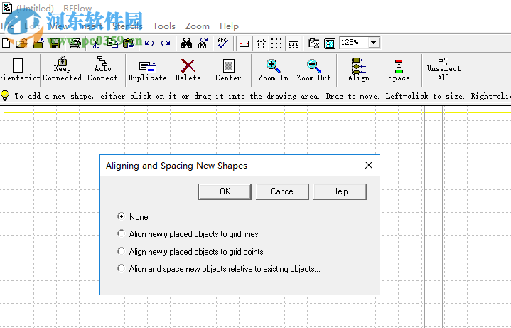Screen dimensions: 511x328
Task: Open the 125% zoom dropdown arrow
Action: click(x=374, y=43)
